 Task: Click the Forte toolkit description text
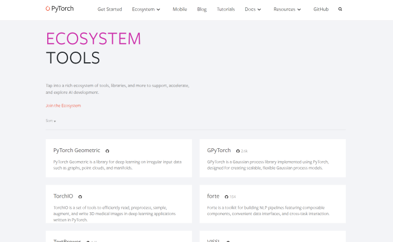point(268,211)
